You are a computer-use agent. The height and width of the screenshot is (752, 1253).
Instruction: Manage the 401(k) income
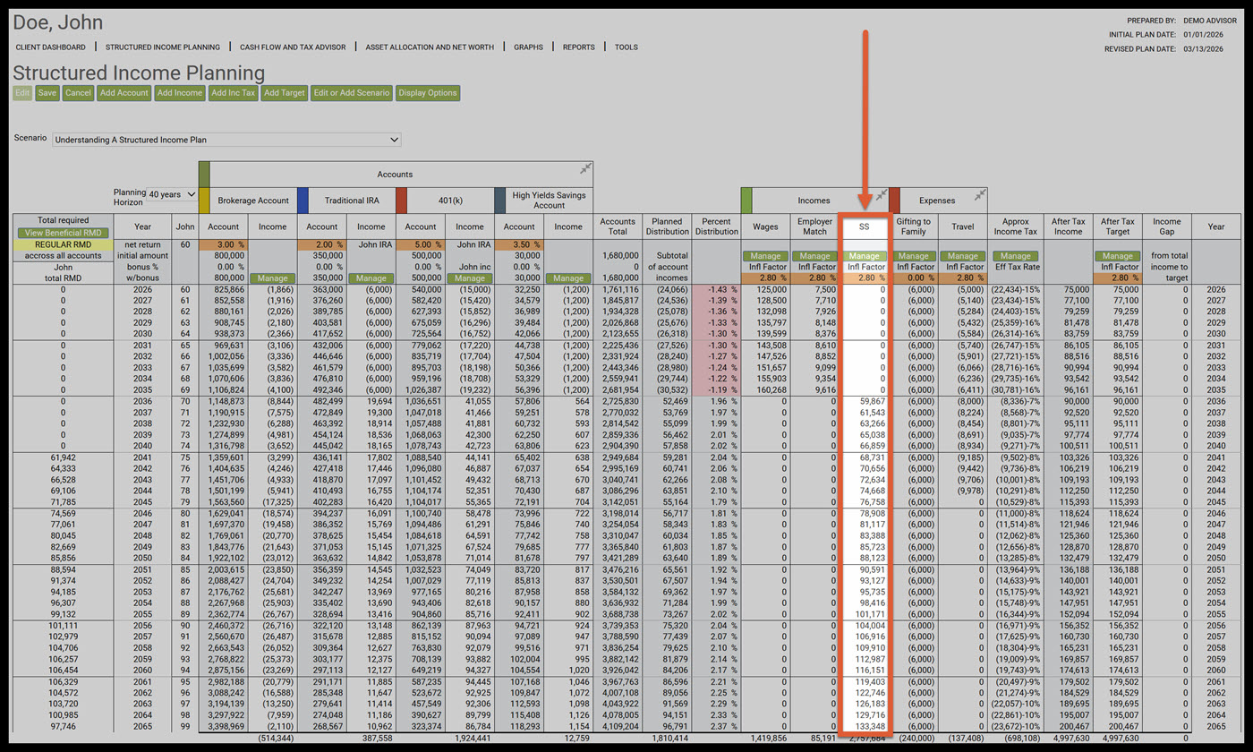(x=468, y=278)
